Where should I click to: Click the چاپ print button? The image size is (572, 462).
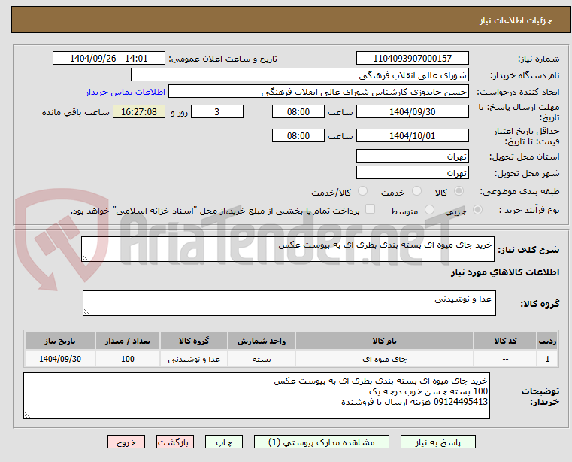point(224,442)
